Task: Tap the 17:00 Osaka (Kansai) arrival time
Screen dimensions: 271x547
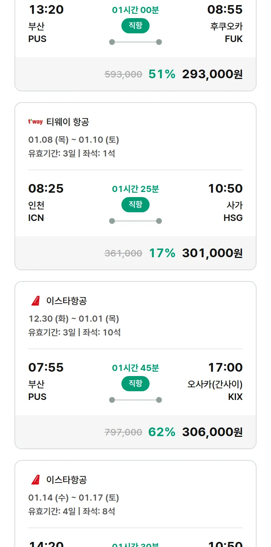Action: click(x=225, y=367)
